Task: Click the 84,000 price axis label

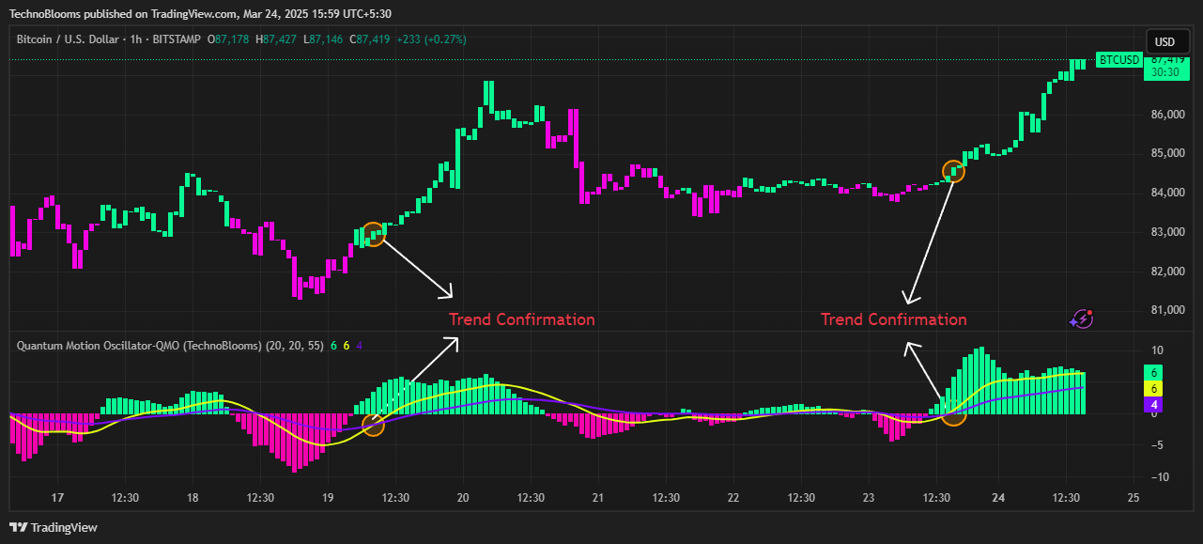Action: coord(1167,193)
